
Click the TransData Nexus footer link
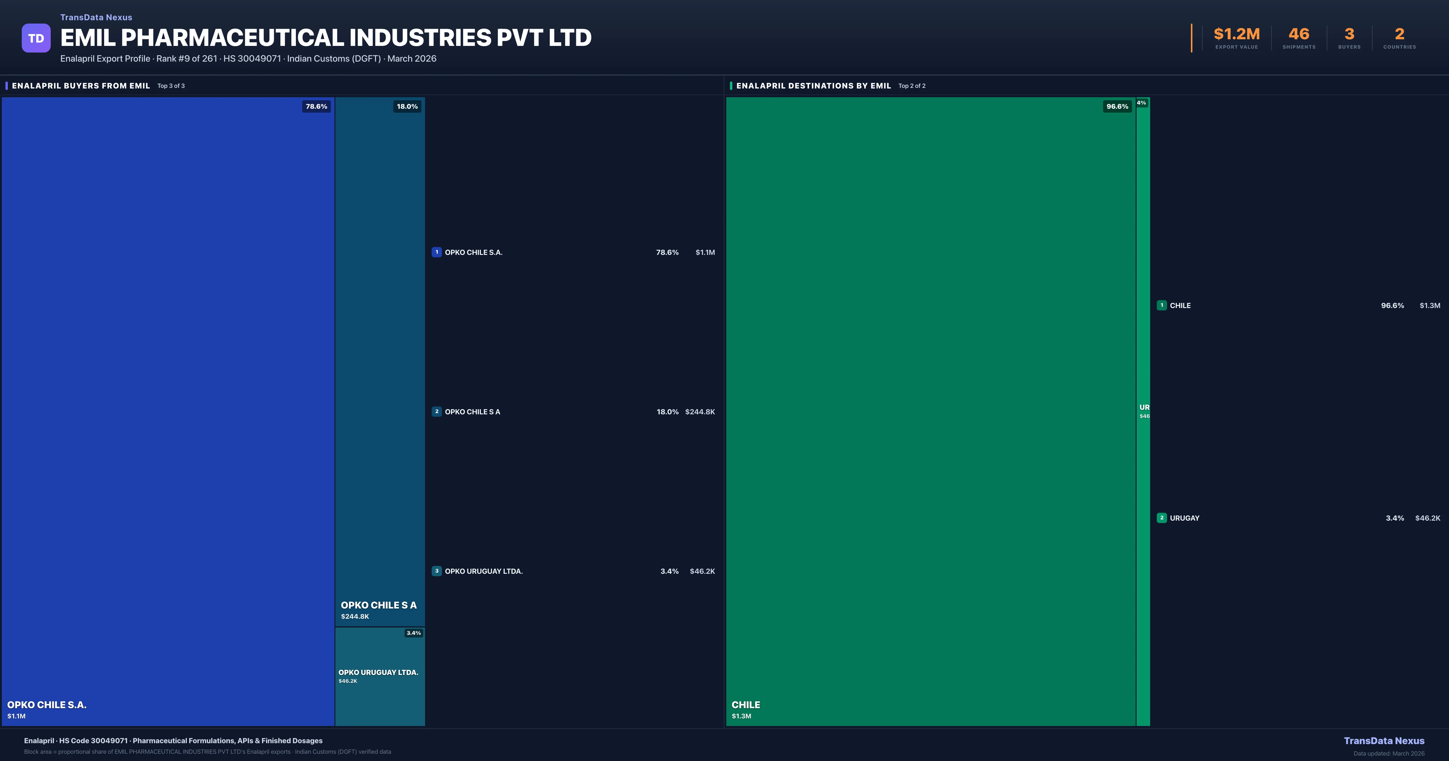tap(1384, 741)
